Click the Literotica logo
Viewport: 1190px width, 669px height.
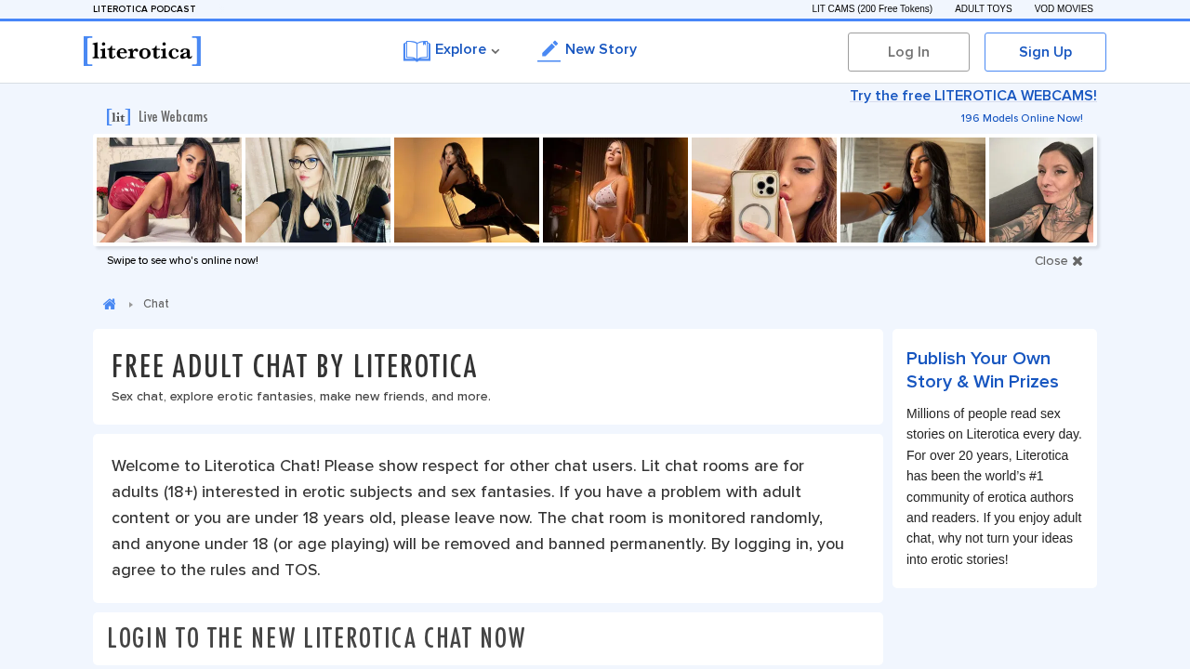pos(142,51)
